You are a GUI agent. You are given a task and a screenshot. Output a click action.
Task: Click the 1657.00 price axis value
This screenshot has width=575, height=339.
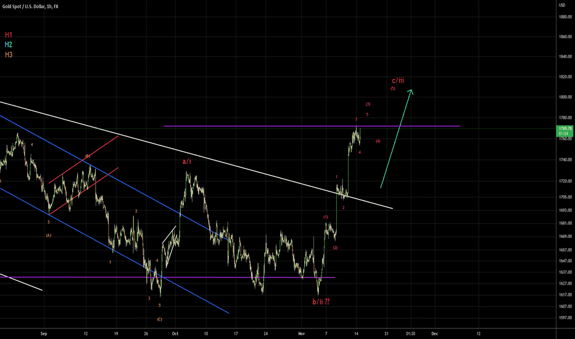click(x=566, y=250)
